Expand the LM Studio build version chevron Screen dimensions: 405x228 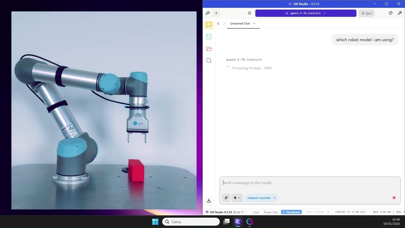246,212
